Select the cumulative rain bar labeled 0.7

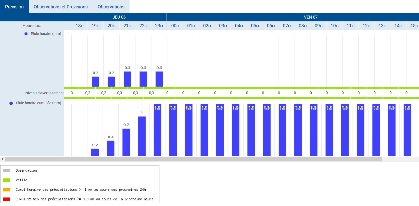click(126, 142)
